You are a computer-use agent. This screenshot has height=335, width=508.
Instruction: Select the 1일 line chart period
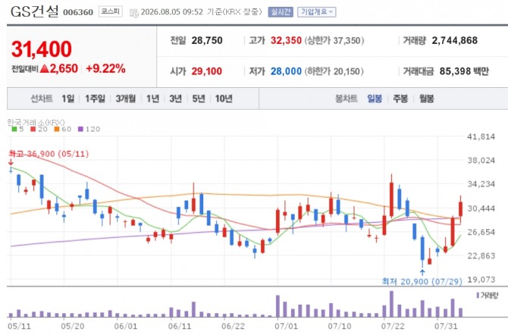[68, 99]
